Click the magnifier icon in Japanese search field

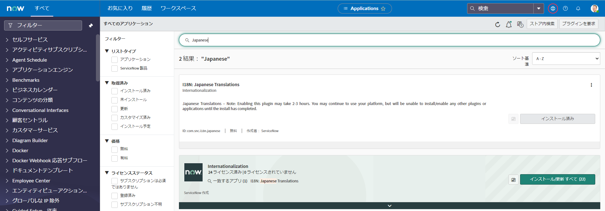pyautogui.click(x=187, y=40)
